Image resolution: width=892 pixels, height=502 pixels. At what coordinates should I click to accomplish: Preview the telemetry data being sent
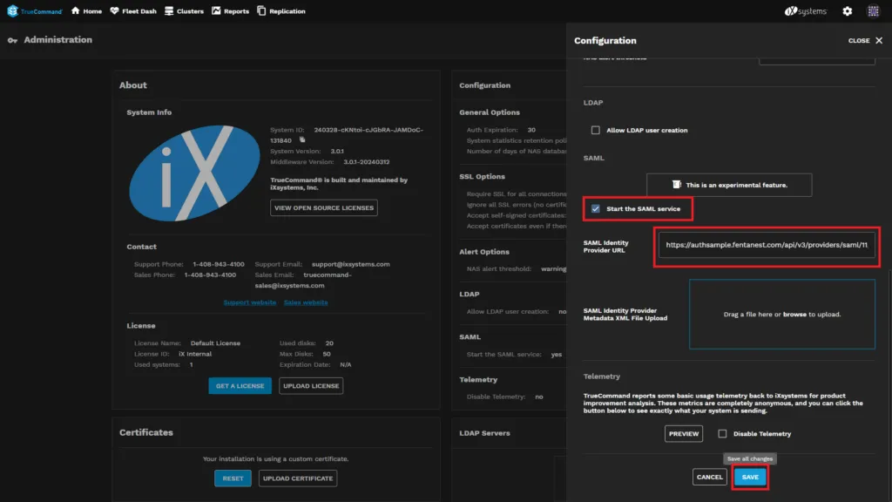point(684,433)
